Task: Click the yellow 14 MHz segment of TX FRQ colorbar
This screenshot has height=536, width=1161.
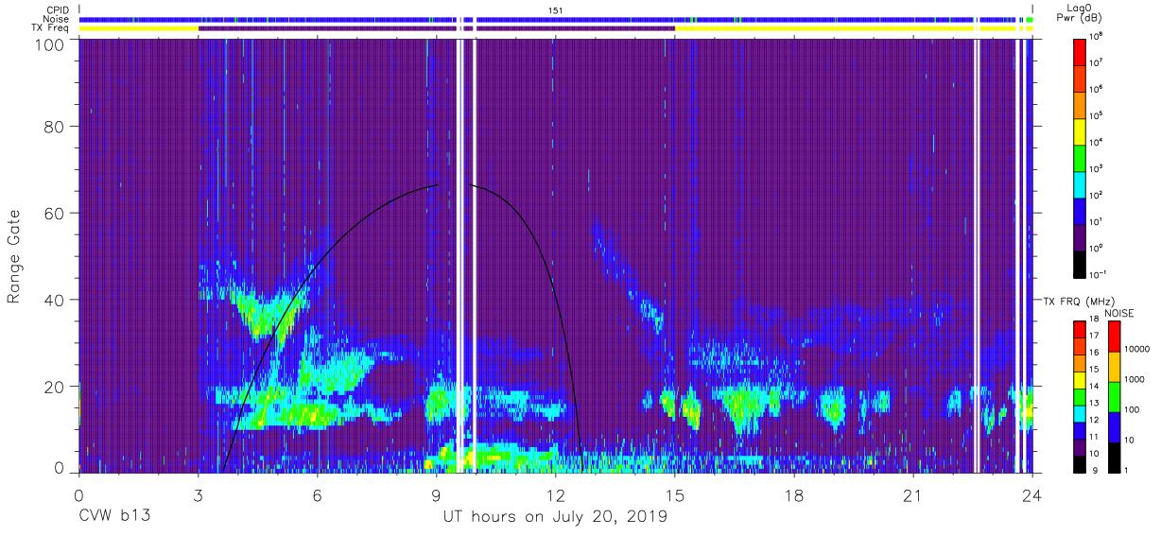Action: tap(1080, 379)
